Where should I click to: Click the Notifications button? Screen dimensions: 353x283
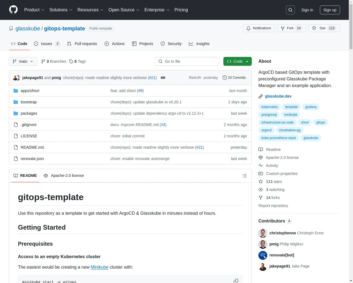(x=259, y=28)
